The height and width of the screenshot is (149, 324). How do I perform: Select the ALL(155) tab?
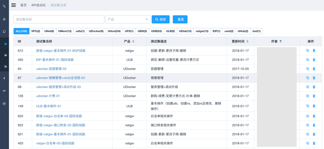tap(21, 31)
